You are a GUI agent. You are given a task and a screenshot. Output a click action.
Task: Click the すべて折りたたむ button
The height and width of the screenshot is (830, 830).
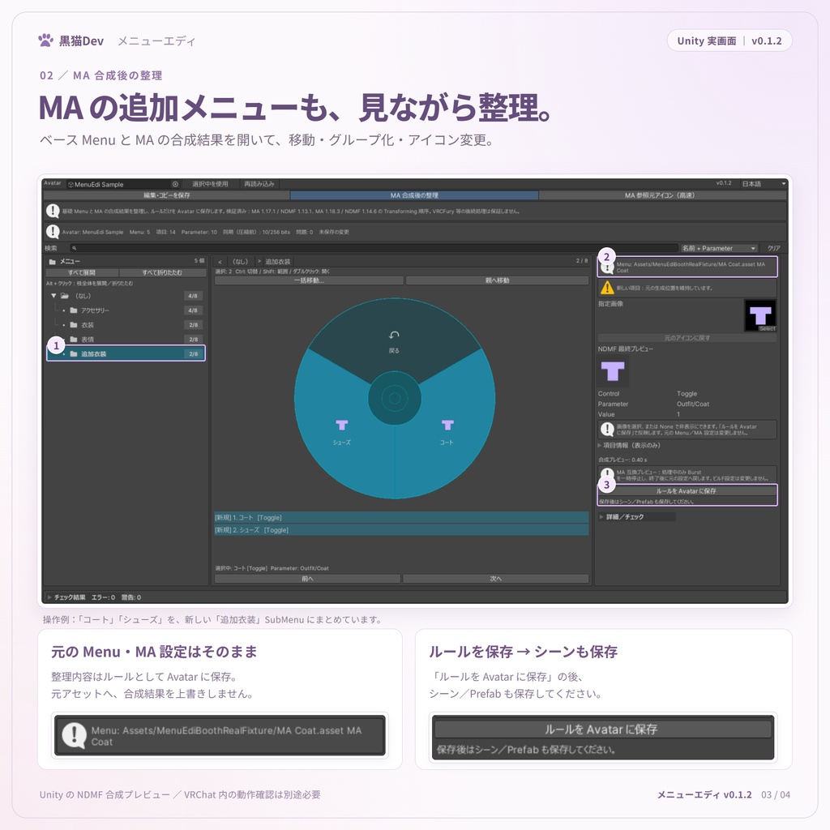162,272
